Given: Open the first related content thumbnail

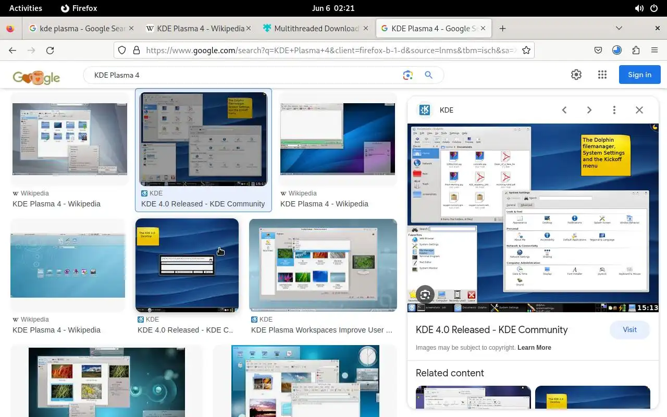Looking at the screenshot, I should click(x=473, y=397).
